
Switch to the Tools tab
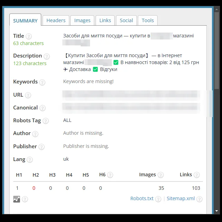coord(148,20)
